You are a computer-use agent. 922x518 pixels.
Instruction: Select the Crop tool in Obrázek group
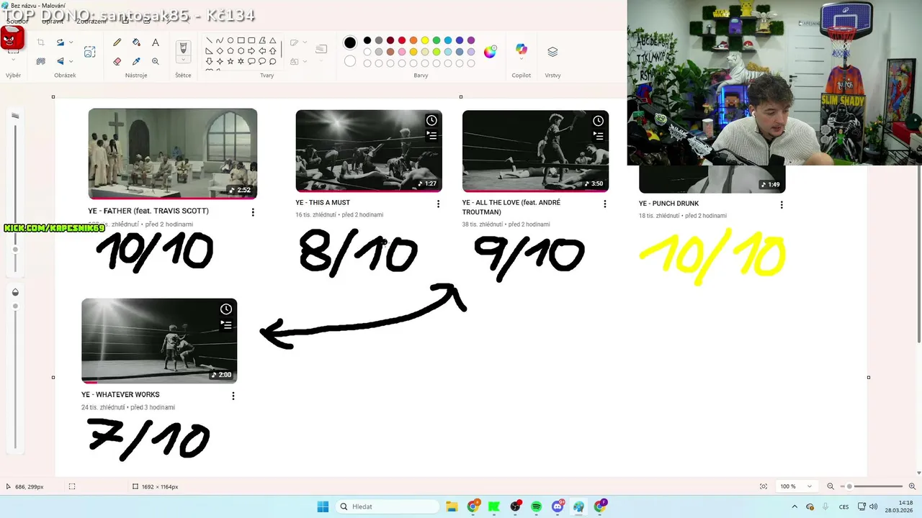pyautogui.click(x=40, y=42)
